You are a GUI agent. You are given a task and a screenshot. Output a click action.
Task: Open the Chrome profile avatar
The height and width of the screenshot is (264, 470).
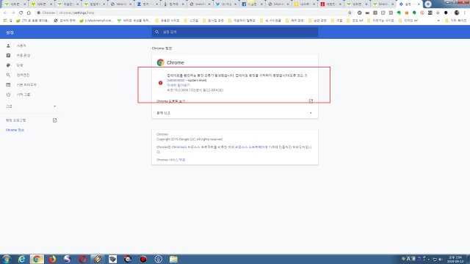457,13
